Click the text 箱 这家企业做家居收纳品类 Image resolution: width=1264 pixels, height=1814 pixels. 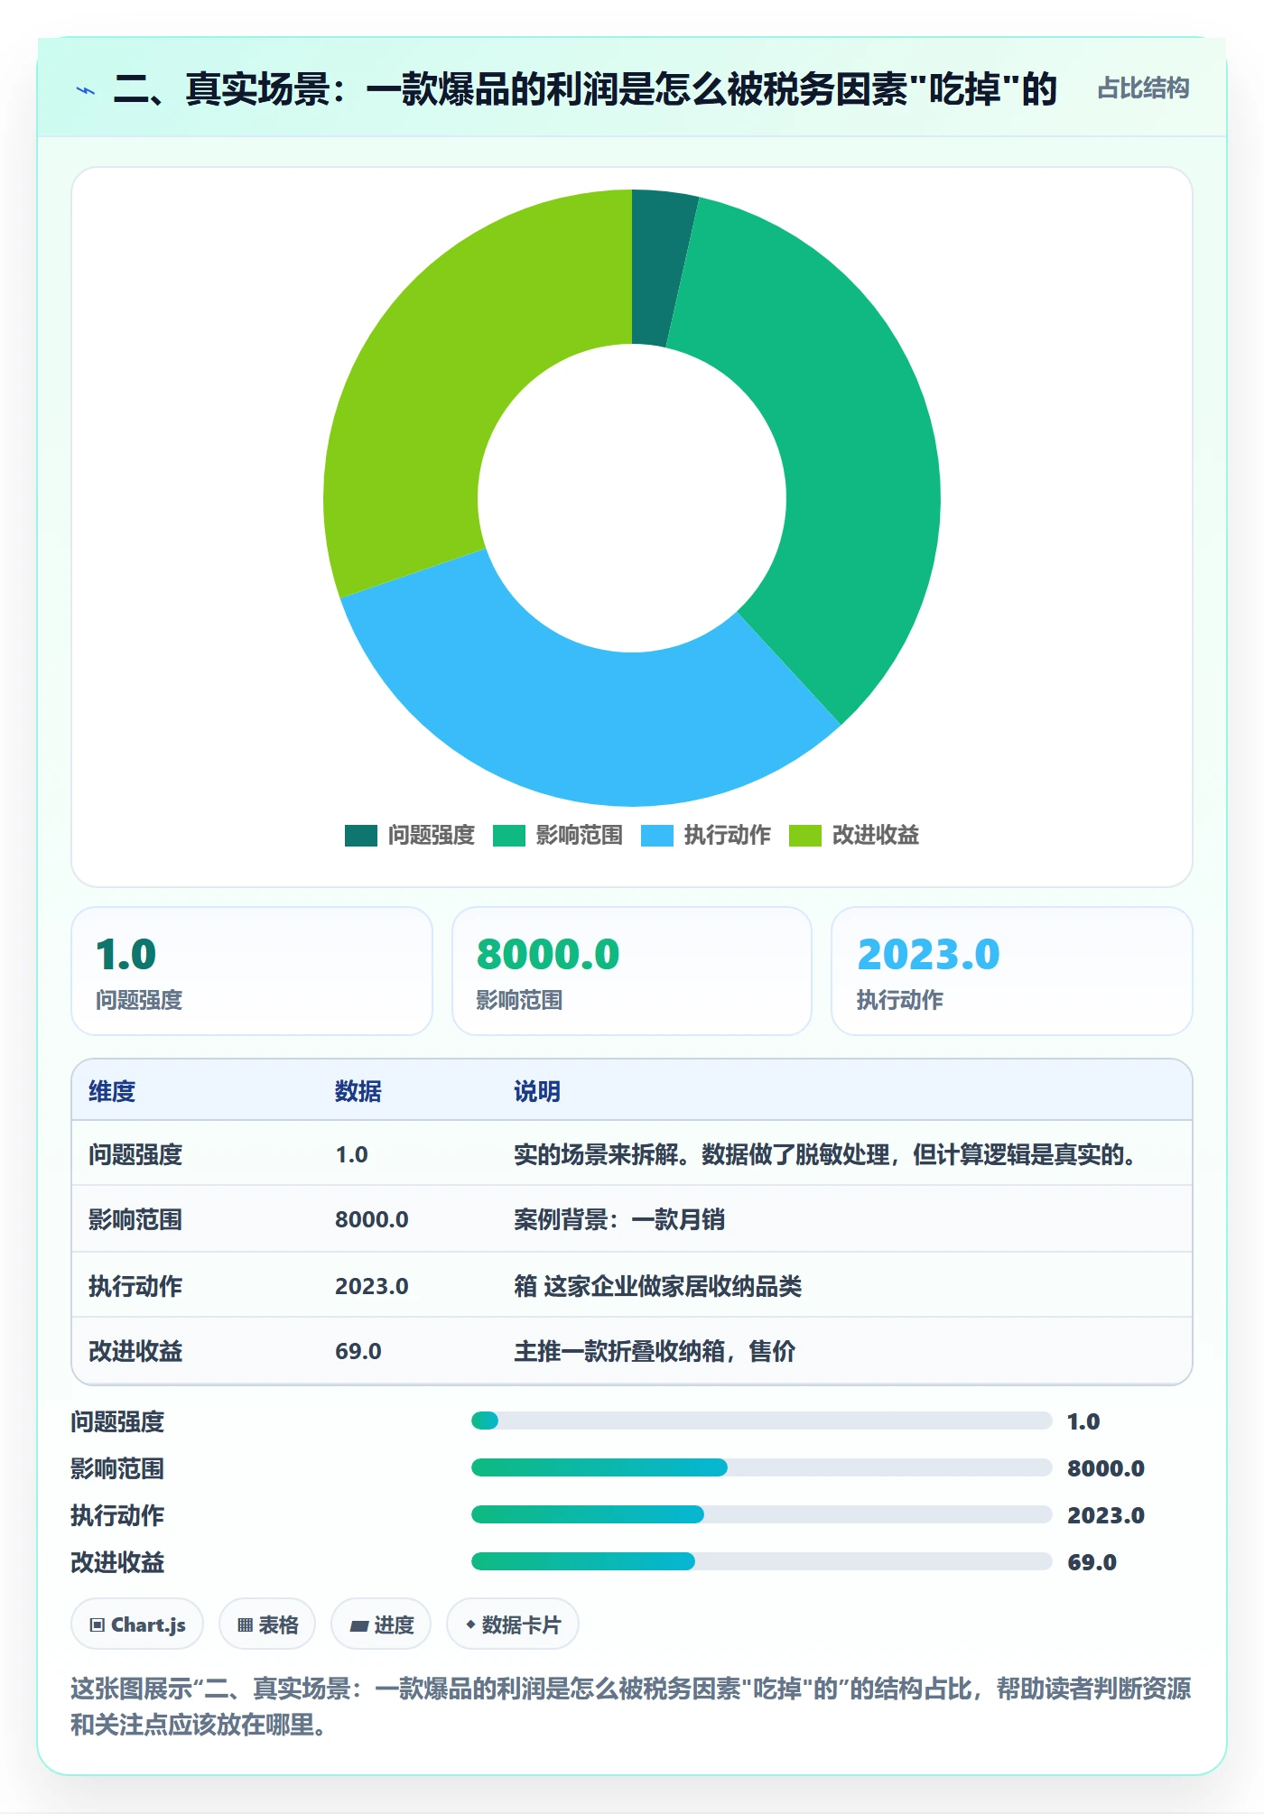coord(658,1286)
